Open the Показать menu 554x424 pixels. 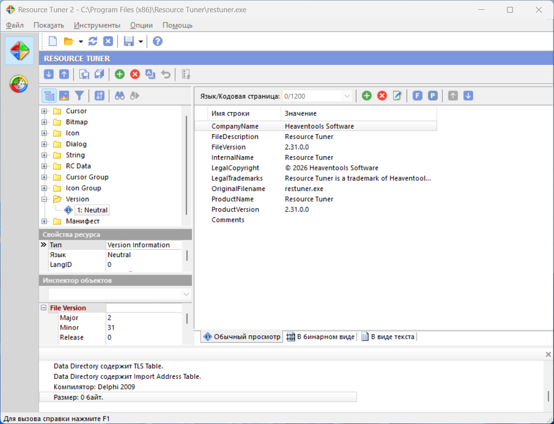[49, 25]
